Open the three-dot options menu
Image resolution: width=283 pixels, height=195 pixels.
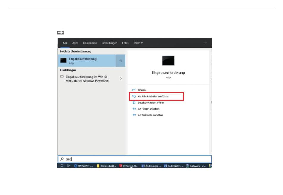pyautogui.click(x=205, y=43)
